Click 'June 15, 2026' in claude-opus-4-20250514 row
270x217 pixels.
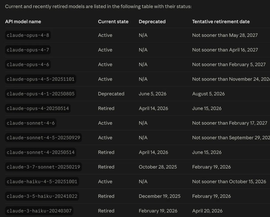coord(207,108)
